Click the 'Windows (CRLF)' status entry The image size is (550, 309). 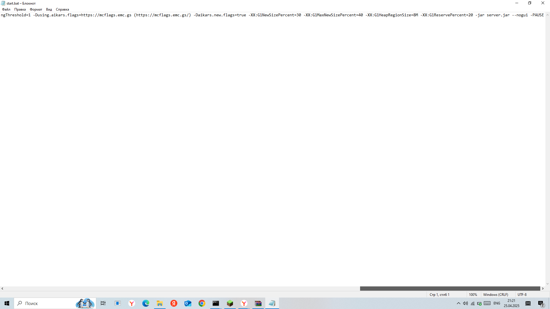click(496, 294)
